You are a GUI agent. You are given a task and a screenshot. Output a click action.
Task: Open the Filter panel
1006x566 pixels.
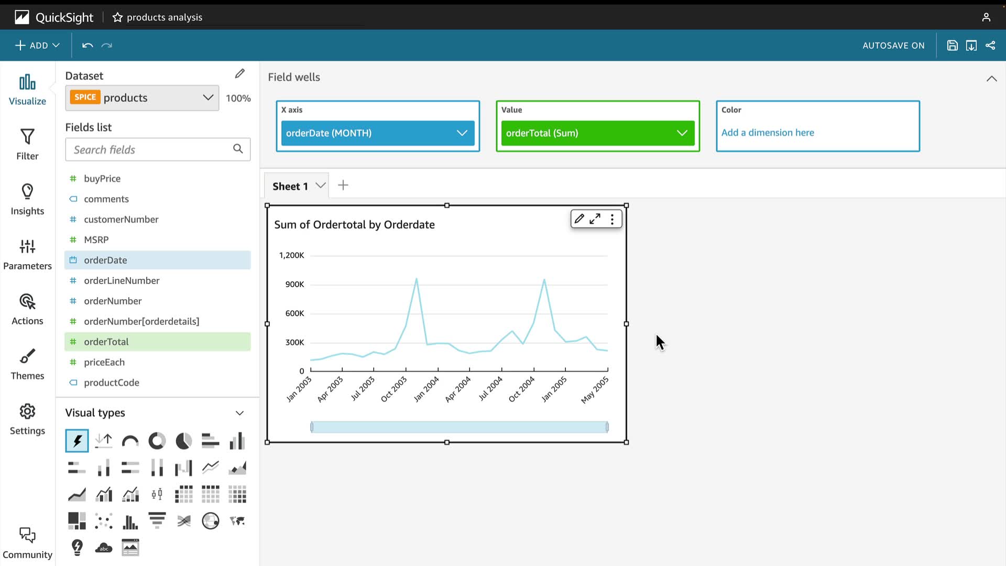27,144
